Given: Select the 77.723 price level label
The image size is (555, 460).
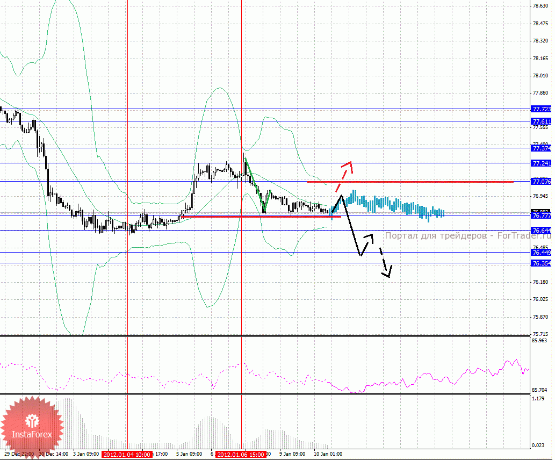Looking at the screenshot, I should pyautogui.click(x=542, y=109).
